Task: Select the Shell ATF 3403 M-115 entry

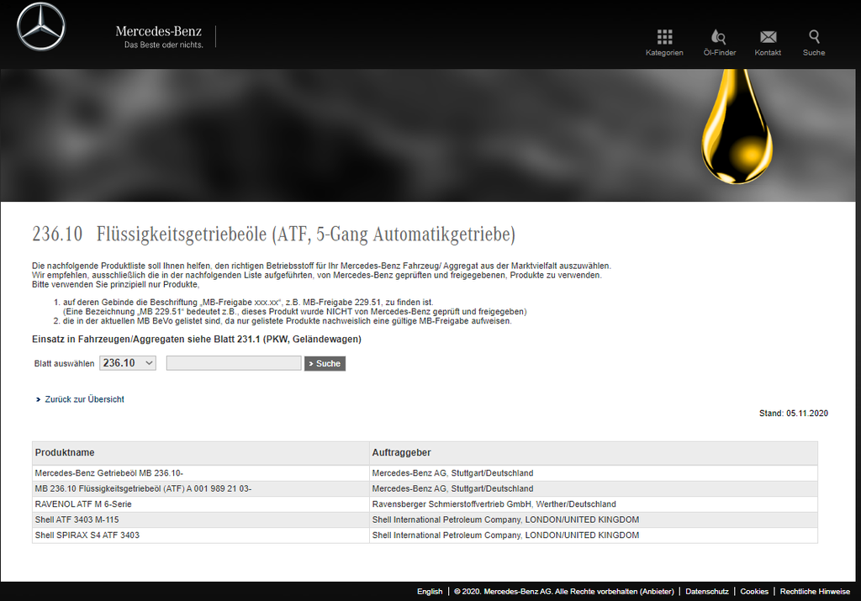Action: 77,519
